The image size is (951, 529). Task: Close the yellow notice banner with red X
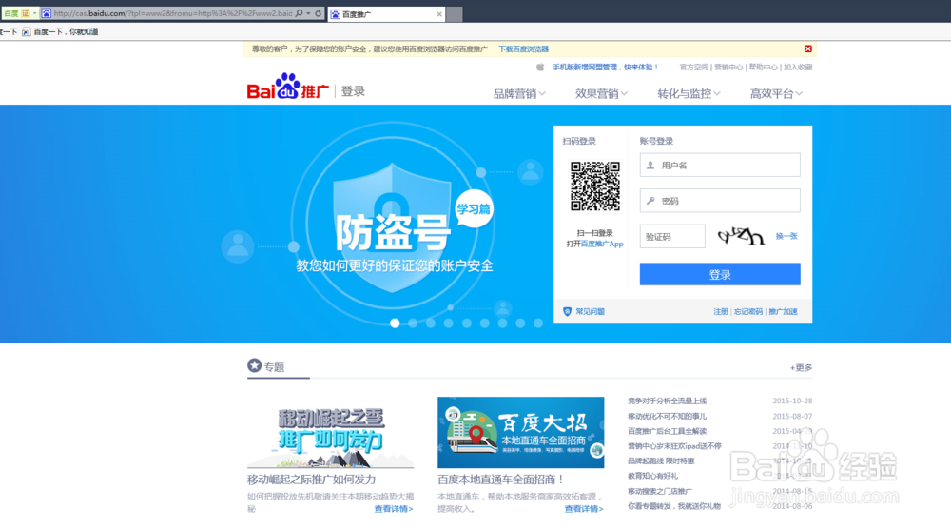pyautogui.click(x=807, y=49)
